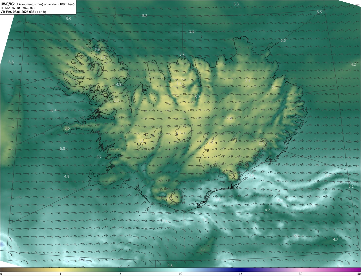This screenshot has width=361, height=276.
Task: Click the 4.4 value label
Action: (203, 251)
